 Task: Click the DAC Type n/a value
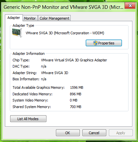43,66
